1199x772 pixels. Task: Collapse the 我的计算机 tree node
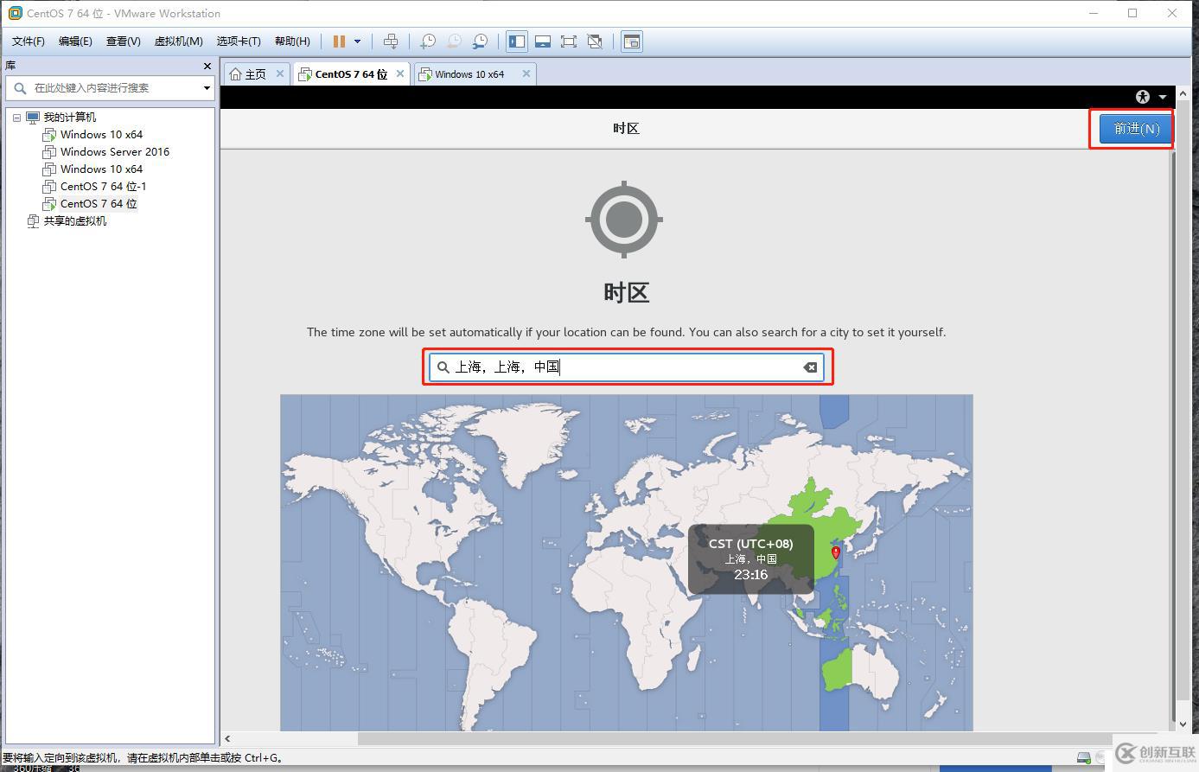coord(16,118)
